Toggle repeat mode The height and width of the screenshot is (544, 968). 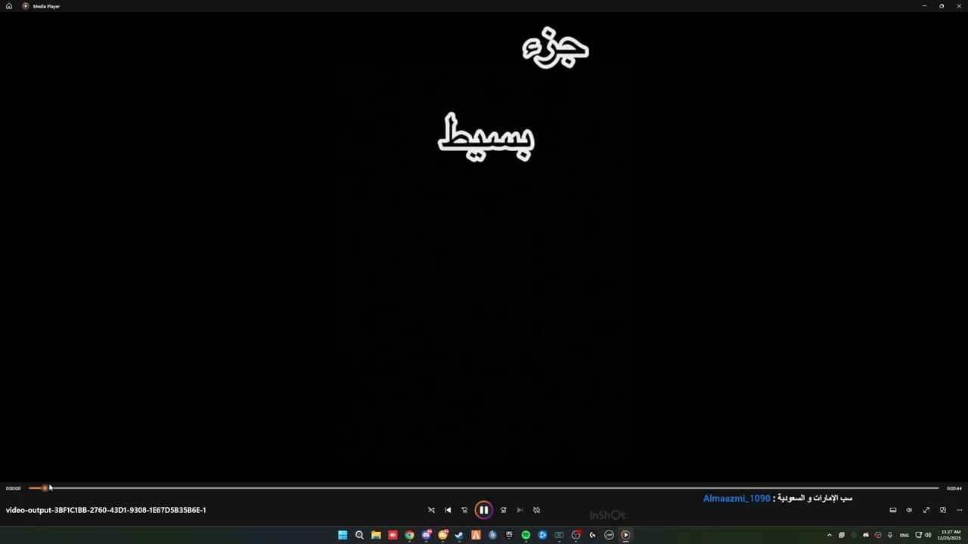(536, 510)
